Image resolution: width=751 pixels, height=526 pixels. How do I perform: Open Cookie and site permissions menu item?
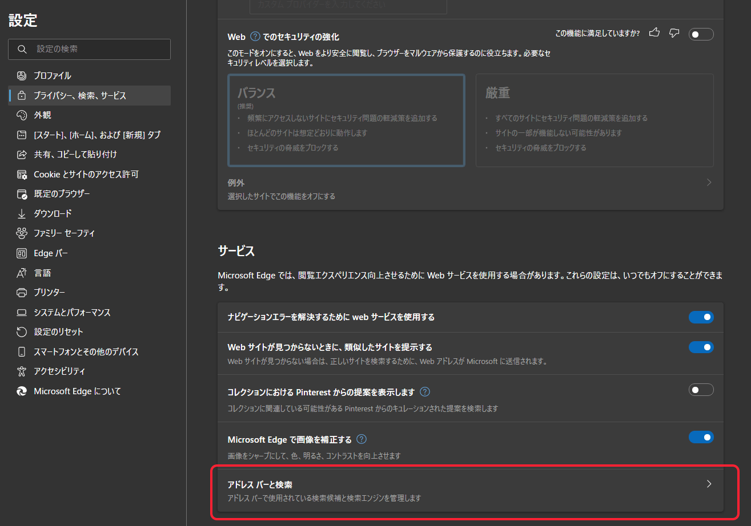(86, 175)
